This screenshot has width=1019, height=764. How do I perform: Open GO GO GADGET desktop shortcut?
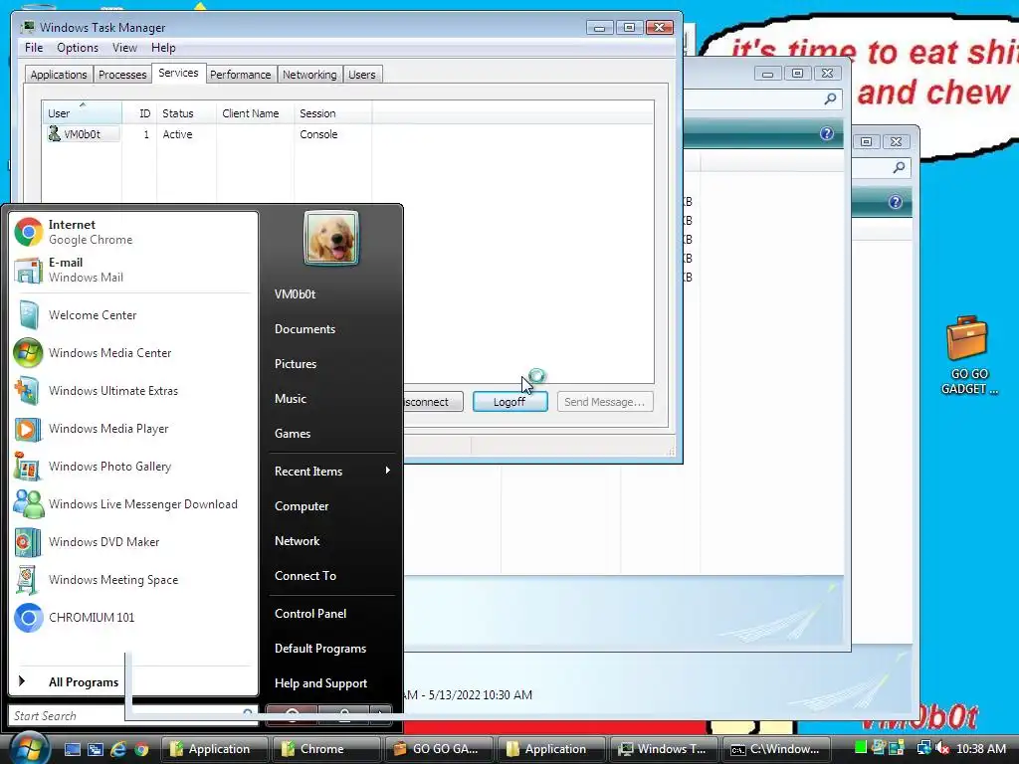coord(967,355)
